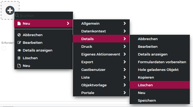This screenshot has height=107, width=193.
Task: Expand the Allgemein submenu arrow
Action: pyautogui.click(x=125, y=24)
